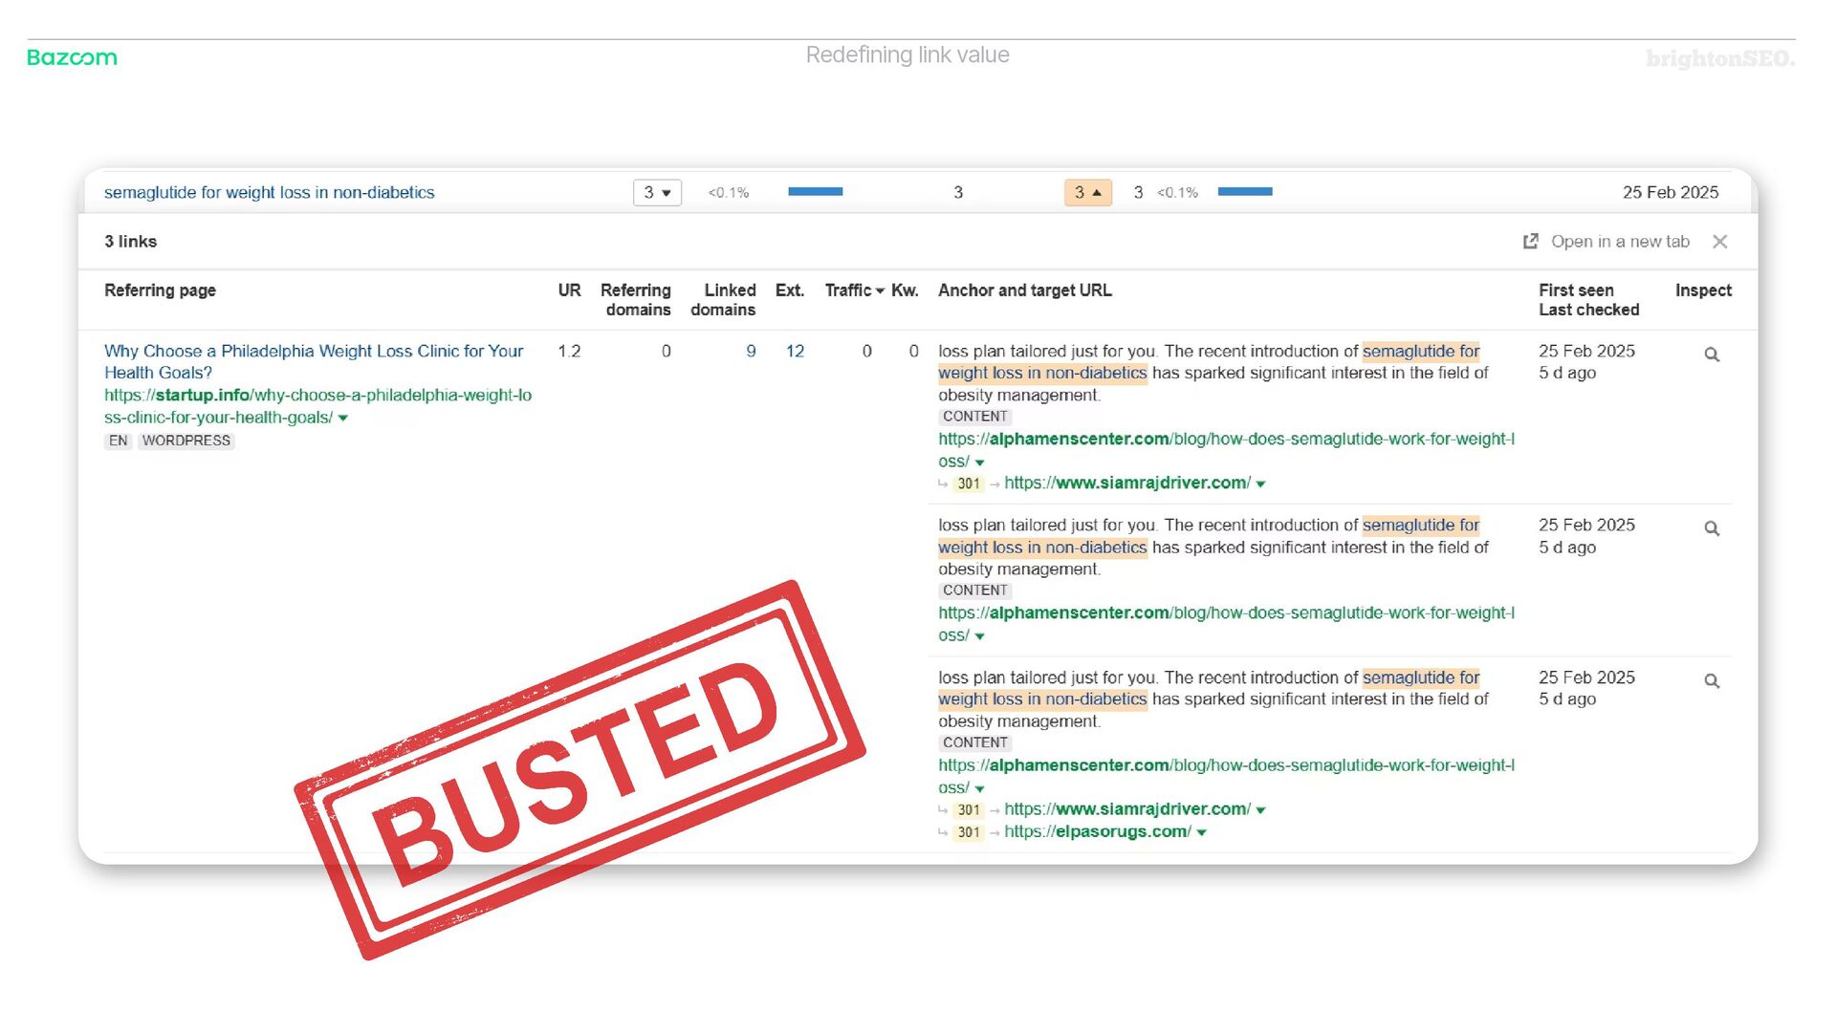Click the brightonSEO logo

1720,59
